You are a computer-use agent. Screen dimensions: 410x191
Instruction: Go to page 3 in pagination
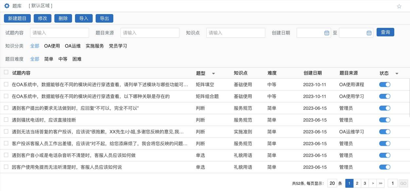(x=365, y=183)
